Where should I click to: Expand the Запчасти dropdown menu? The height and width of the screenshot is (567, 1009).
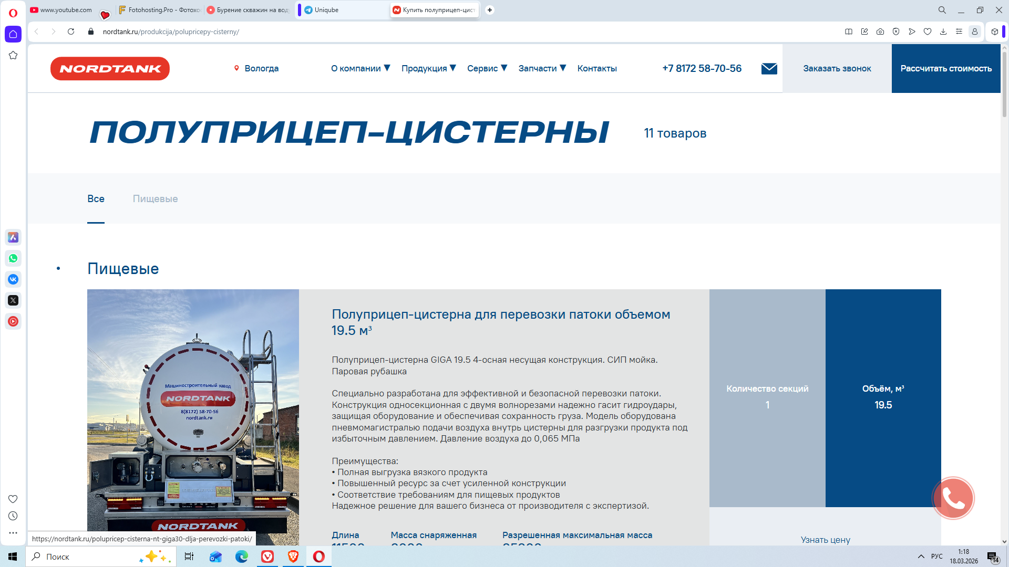[542, 68]
